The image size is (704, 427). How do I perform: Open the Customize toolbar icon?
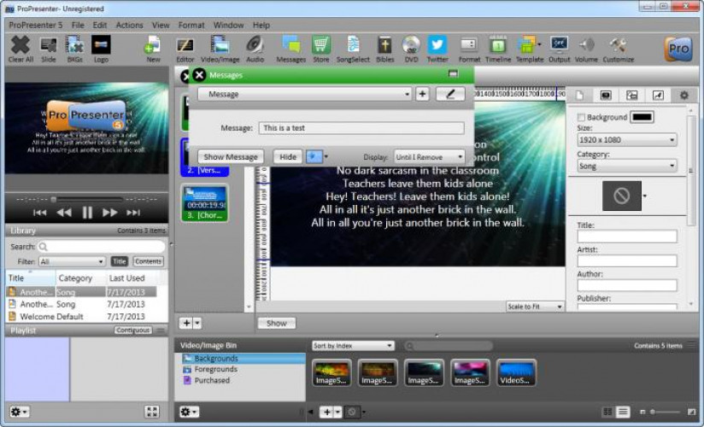619,49
